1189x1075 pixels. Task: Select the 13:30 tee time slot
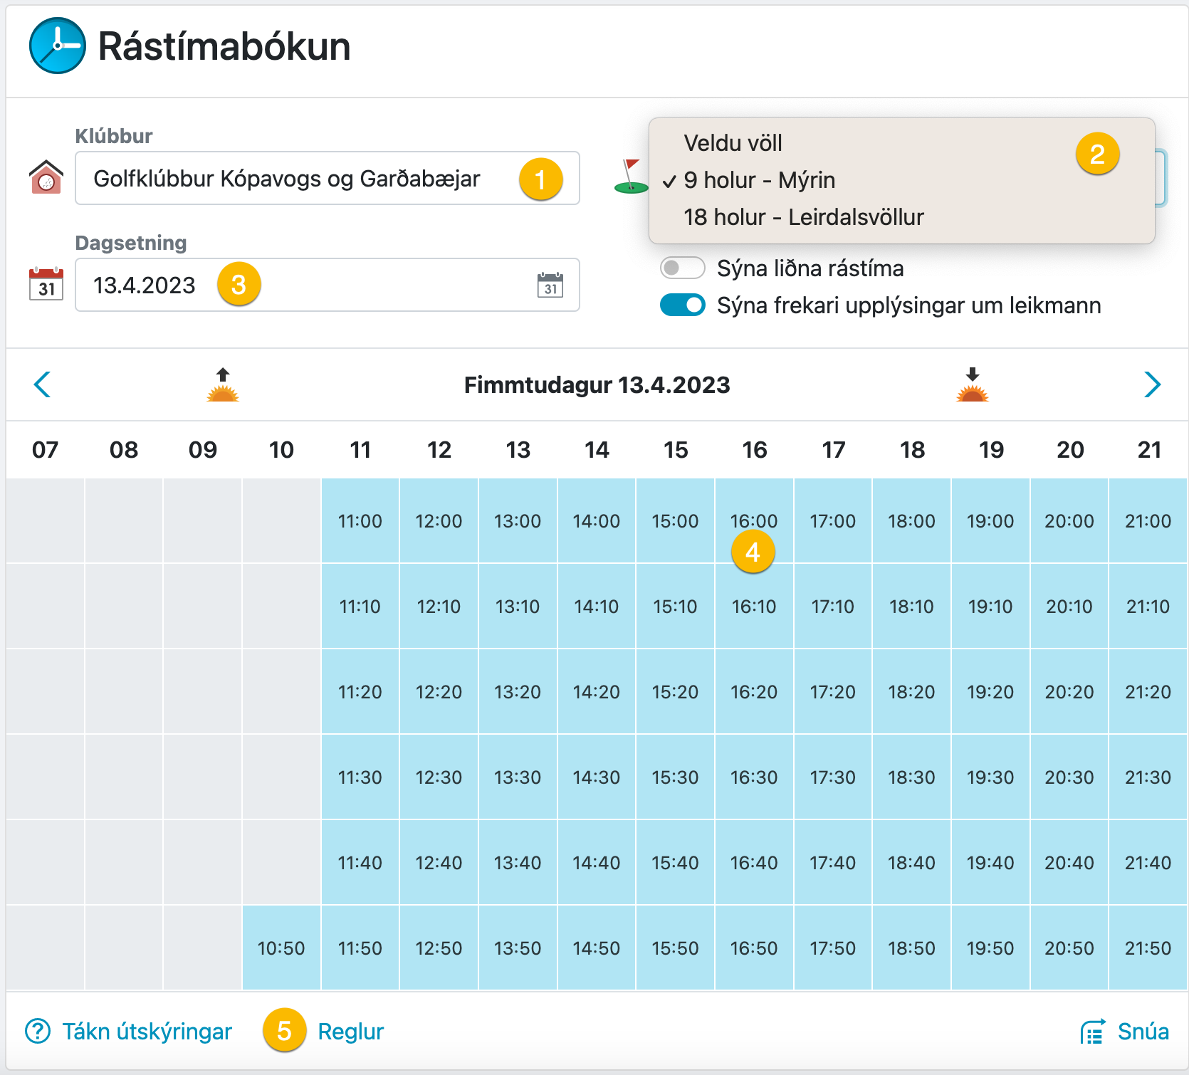tap(518, 777)
